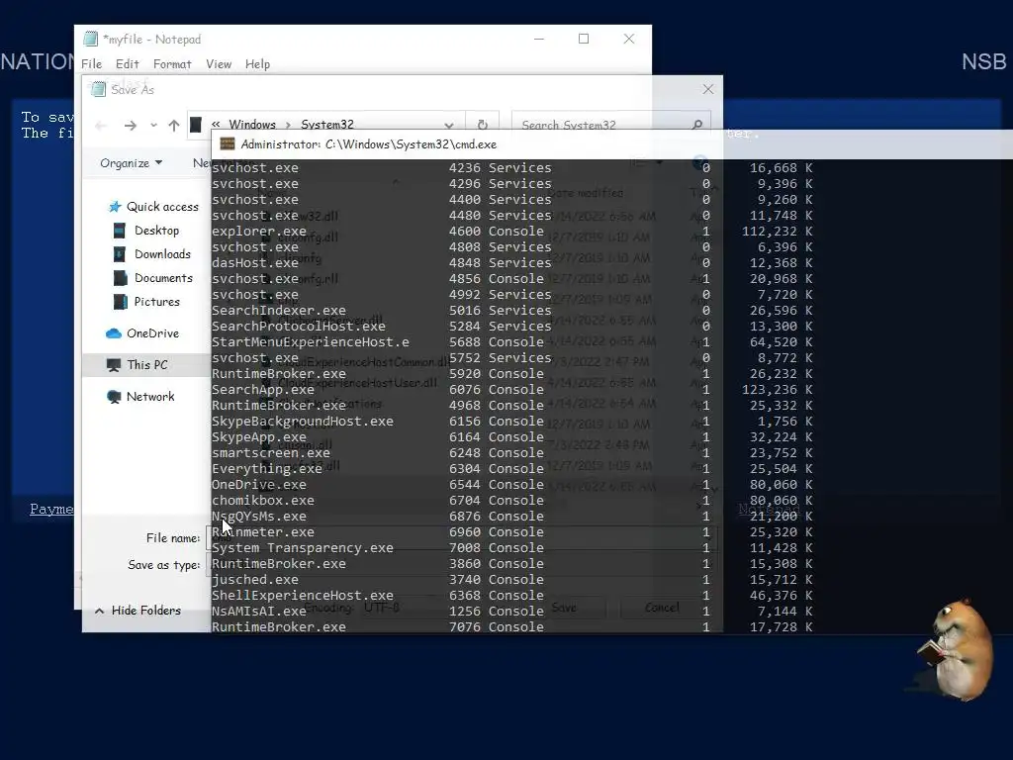Click SearchProtocolHost.exe in process list

click(x=299, y=327)
